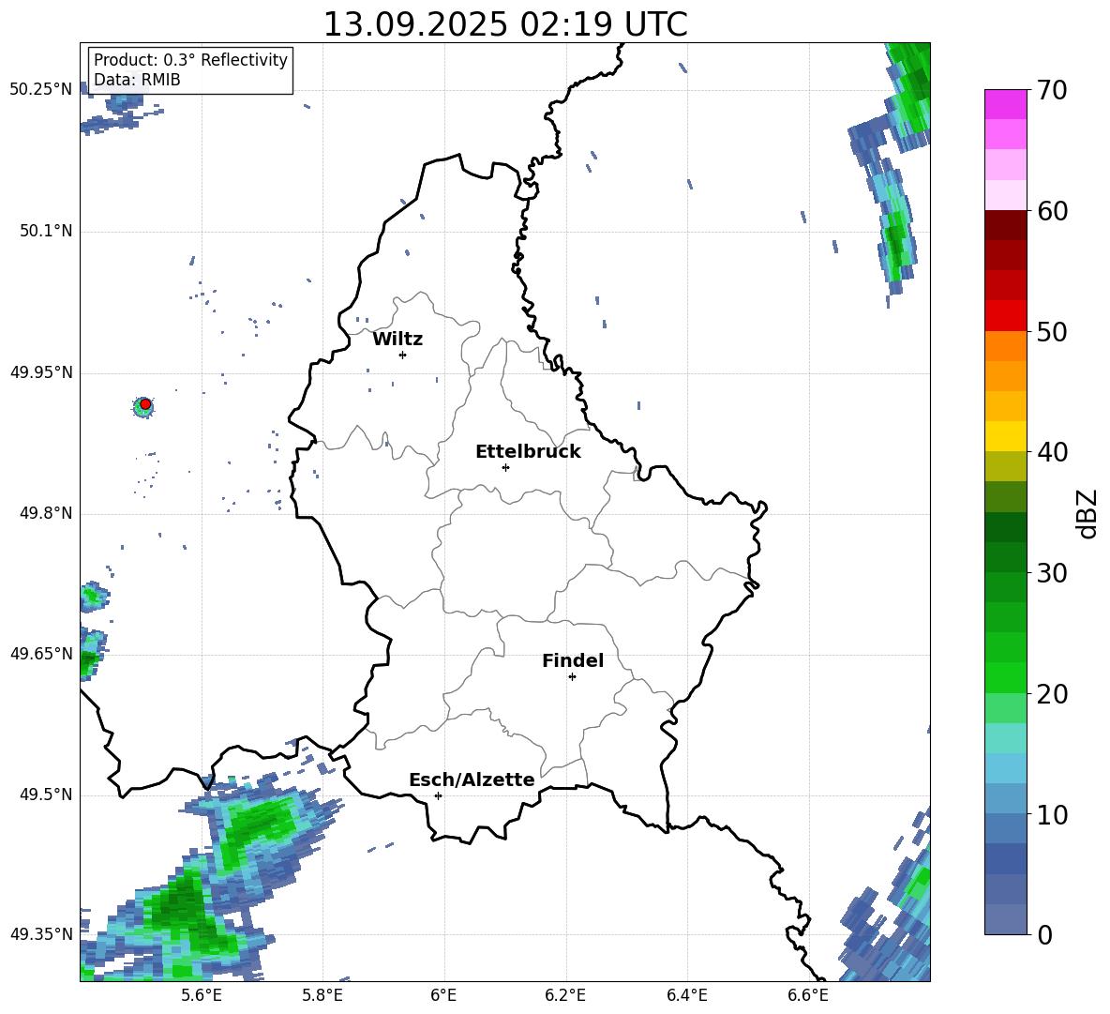Image resolution: width=1110 pixels, height=1014 pixels.
Task: Click the 50.1°N latitude label
Action: click(x=46, y=232)
